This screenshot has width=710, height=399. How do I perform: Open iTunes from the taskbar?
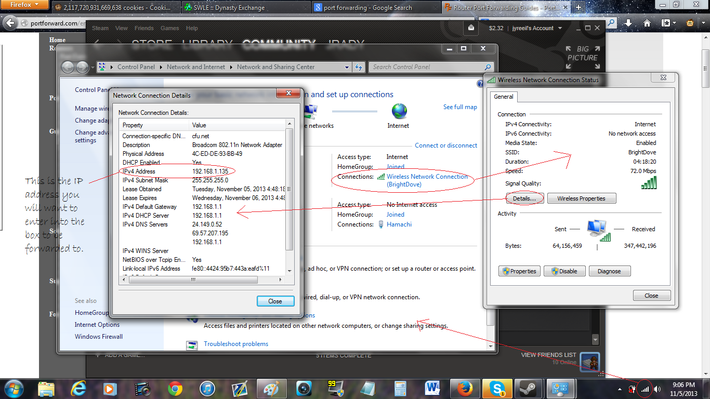point(207,388)
